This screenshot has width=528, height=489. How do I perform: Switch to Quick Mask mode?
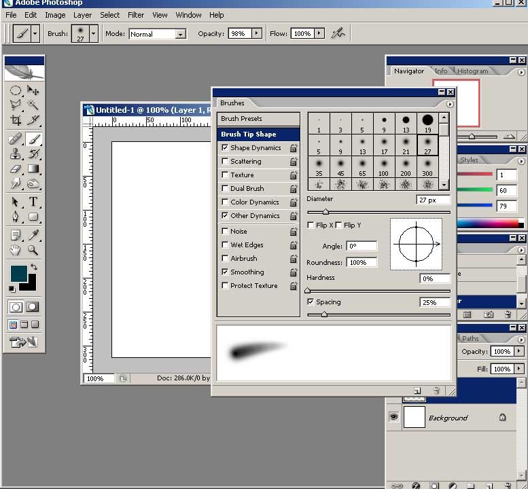tap(33, 306)
